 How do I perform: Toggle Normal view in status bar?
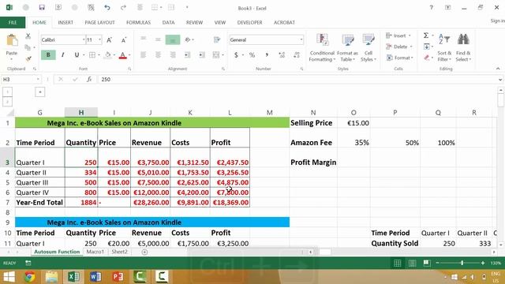pyautogui.click(x=398, y=263)
